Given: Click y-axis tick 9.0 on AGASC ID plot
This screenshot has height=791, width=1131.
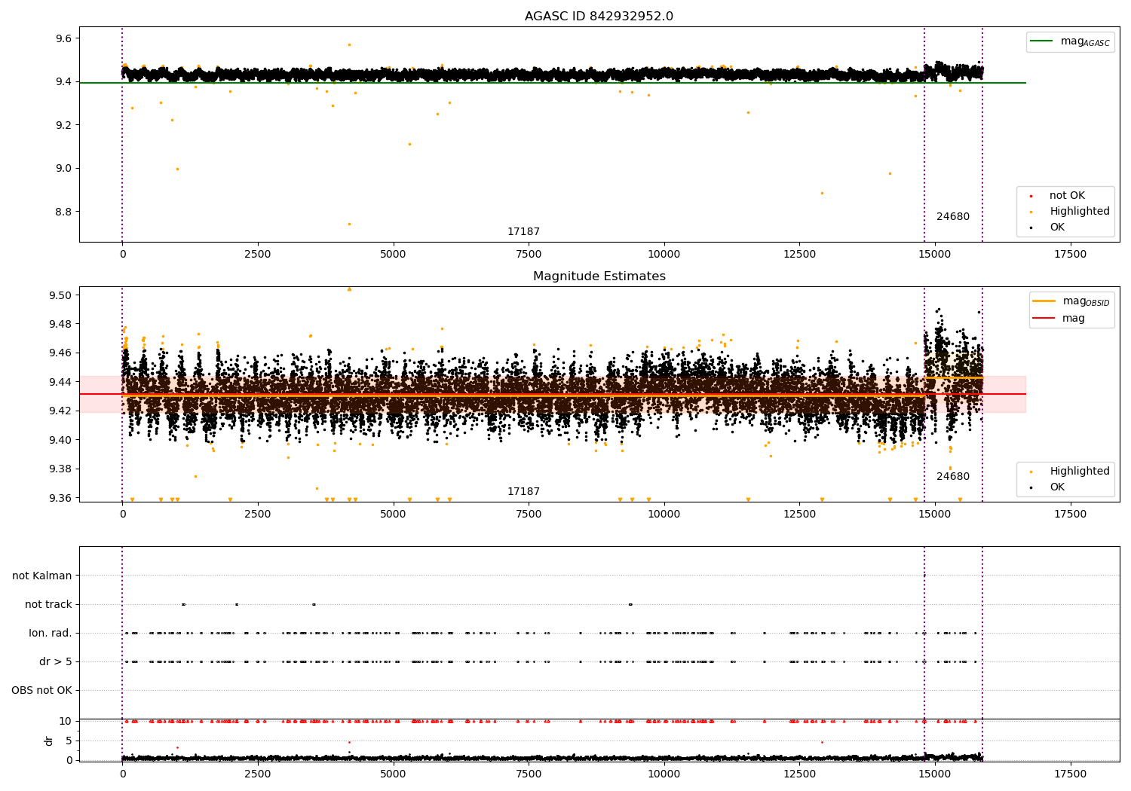Looking at the screenshot, I should [63, 169].
